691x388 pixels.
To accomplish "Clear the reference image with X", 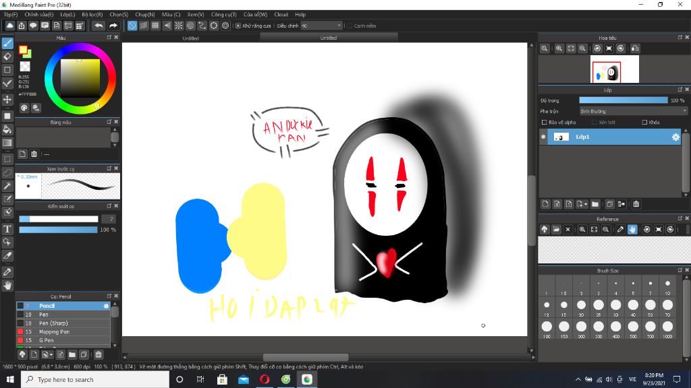I will (x=568, y=230).
